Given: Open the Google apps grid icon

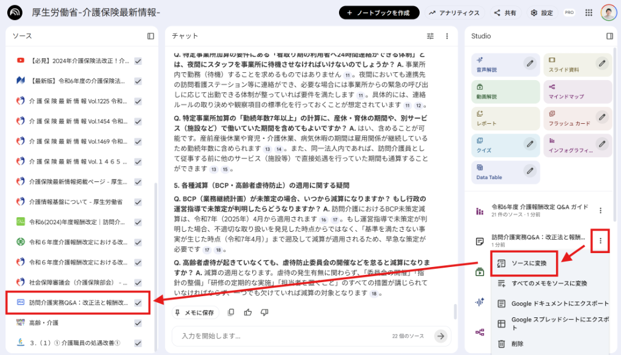Looking at the screenshot, I should click(589, 13).
